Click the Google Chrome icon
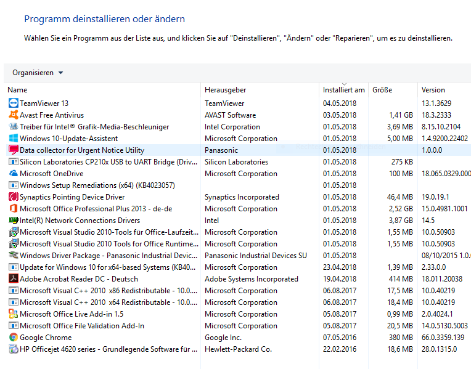The width and height of the screenshot is (471, 369). (13, 338)
